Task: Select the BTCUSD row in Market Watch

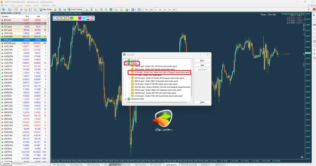Action: click(x=24, y=20)
